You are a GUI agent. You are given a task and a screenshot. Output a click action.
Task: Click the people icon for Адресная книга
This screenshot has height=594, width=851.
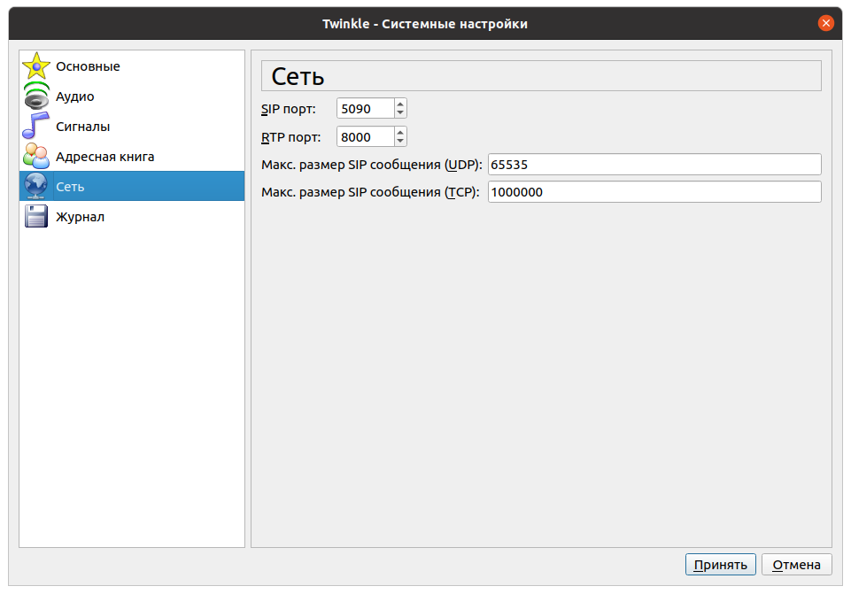(36, 156)
